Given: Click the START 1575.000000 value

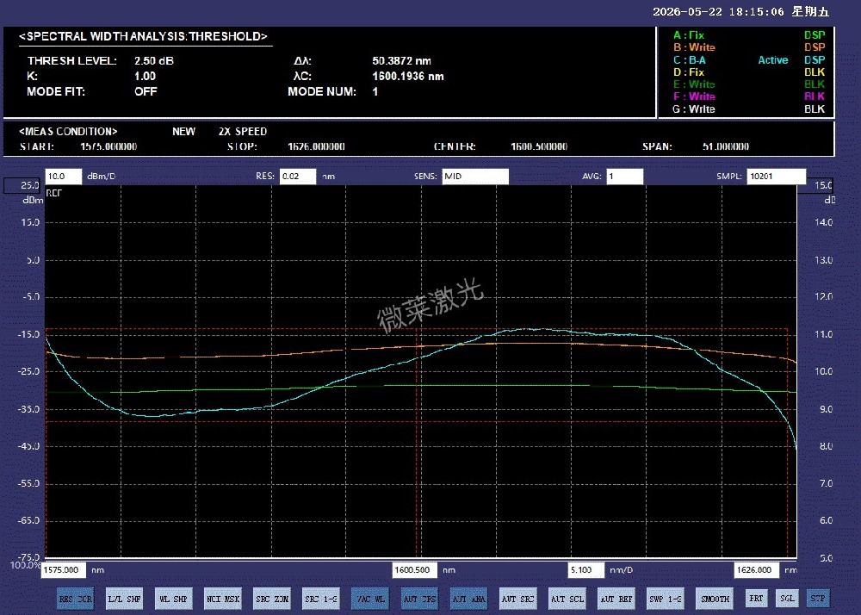Looking at the screenshot, I should tap(108, 146).
